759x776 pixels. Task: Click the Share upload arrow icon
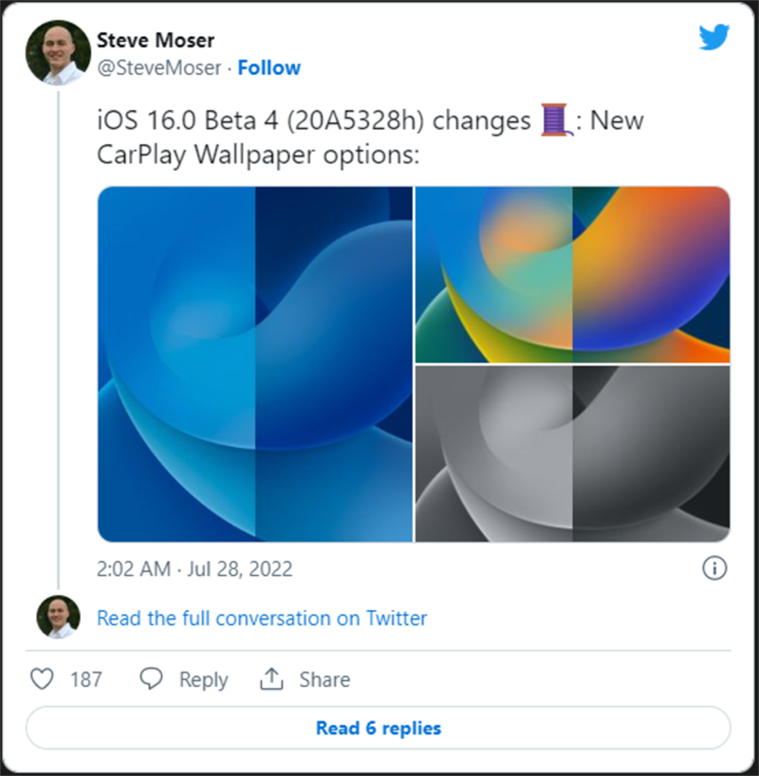tap(271, 679)
